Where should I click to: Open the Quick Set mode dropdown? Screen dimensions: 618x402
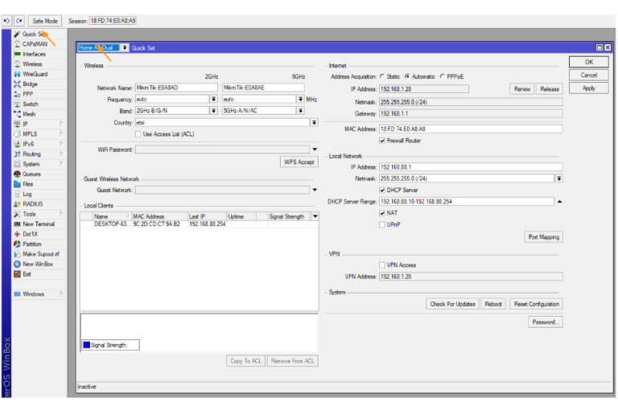pyautogui.click(x=125, y=47)
